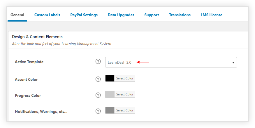The width and height of the screenshot is (255, 128).
Task: Open help for Progress Color
Action: (98, 95)
